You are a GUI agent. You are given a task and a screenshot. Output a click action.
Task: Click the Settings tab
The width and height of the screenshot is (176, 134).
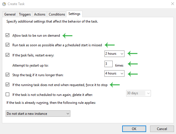[x=74, y=14]
